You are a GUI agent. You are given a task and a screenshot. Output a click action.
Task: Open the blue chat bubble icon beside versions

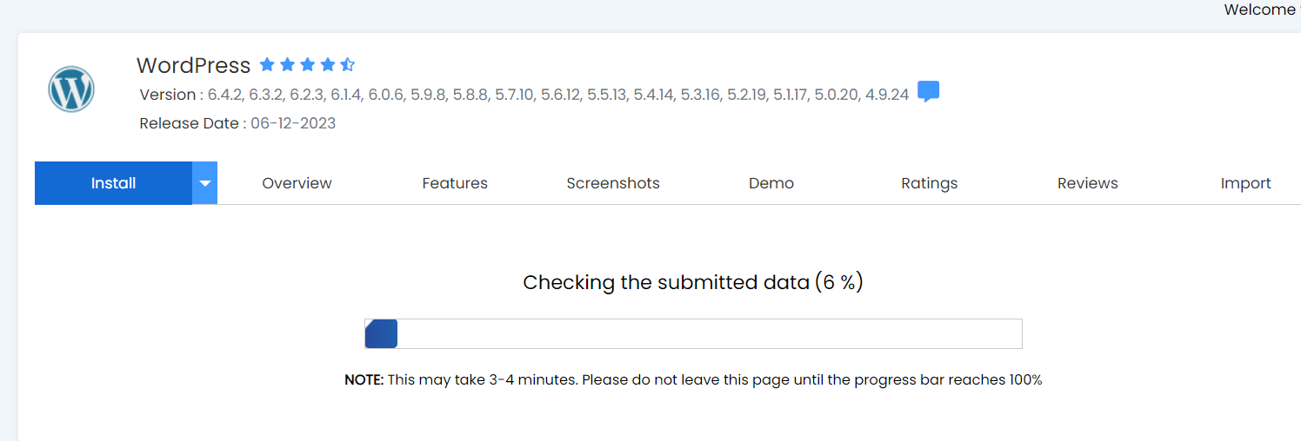tap(928, 92)
